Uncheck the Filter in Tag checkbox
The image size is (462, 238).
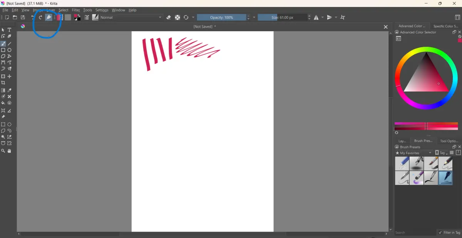coord(440,233)
